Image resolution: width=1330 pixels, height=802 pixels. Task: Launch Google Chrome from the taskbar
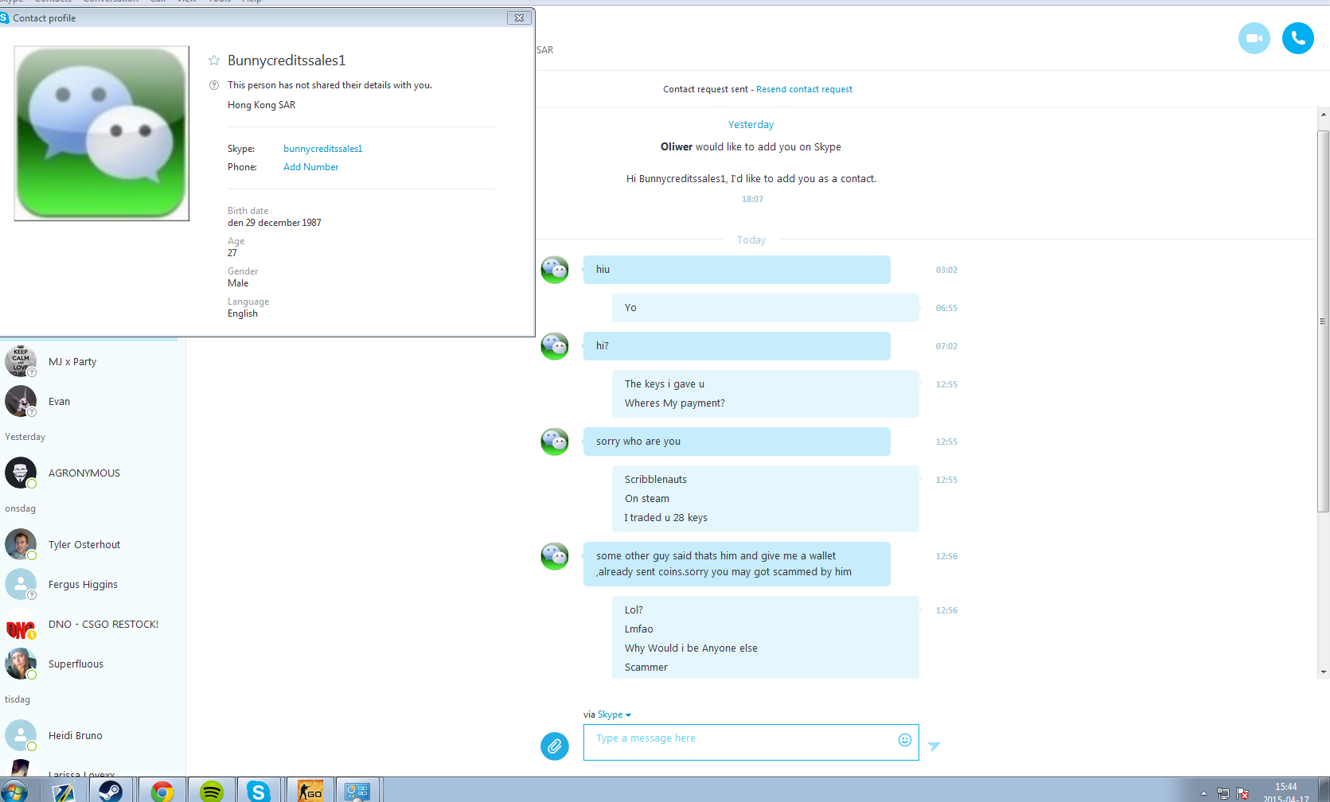pyautogui.click(x=162, y=791)
